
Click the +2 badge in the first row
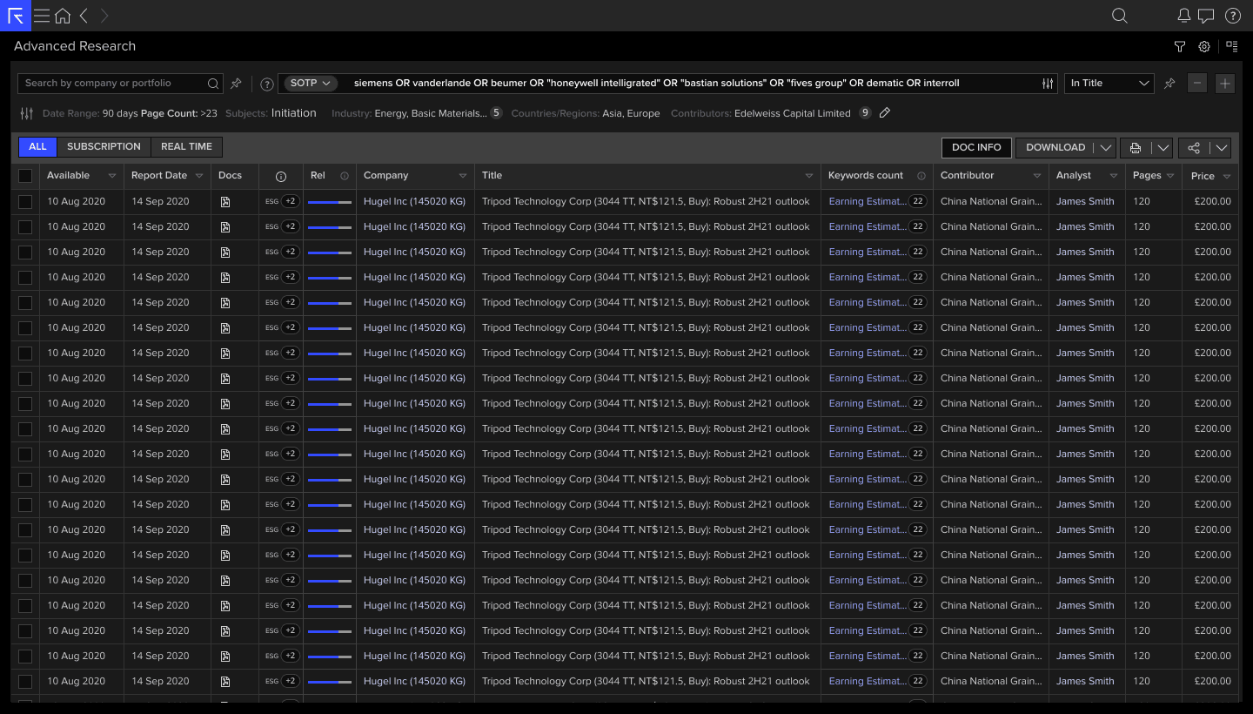pyautogui.click(x=291, y=201)
